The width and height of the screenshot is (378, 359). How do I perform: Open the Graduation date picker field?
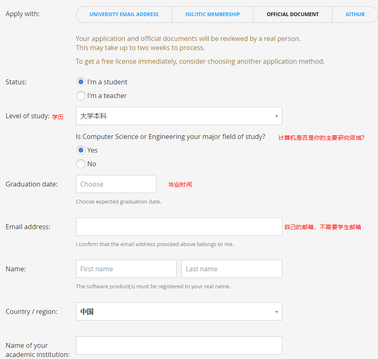click(116, 184)
